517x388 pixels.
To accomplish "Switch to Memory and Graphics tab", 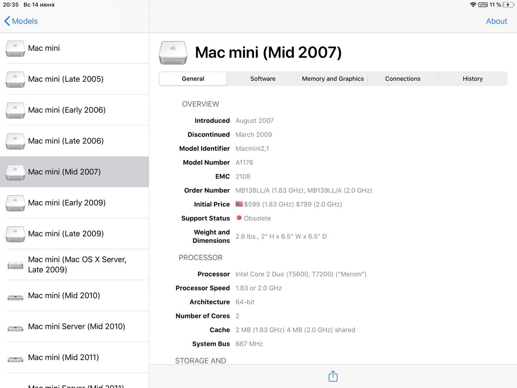I will pos(333,79).
